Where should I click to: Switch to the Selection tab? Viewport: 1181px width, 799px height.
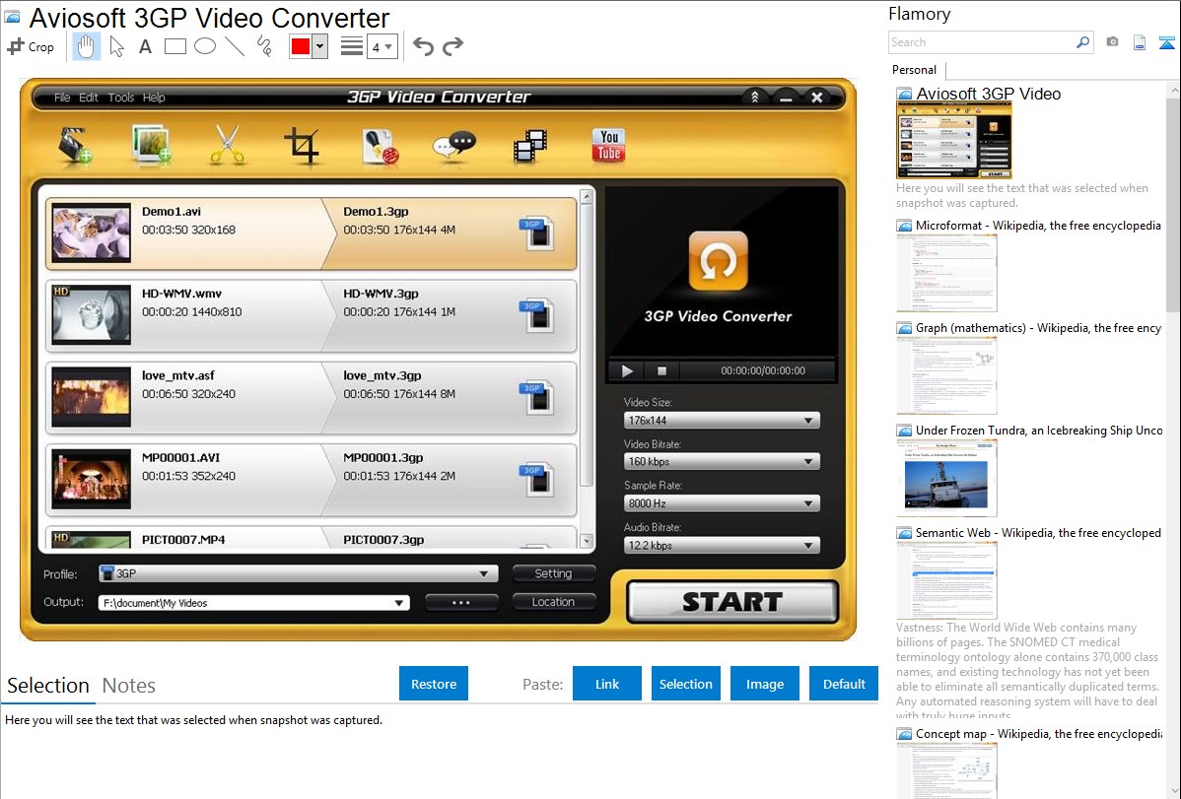[48, 686]
